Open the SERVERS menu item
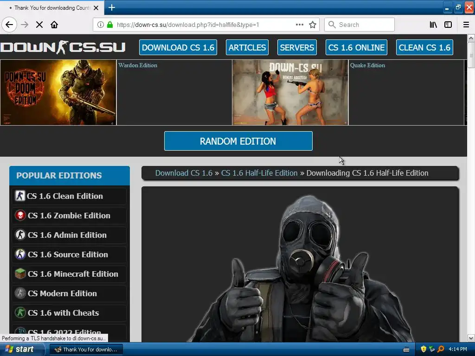The width and height of the screenshot is (475, 356). (x=297, y=47)
